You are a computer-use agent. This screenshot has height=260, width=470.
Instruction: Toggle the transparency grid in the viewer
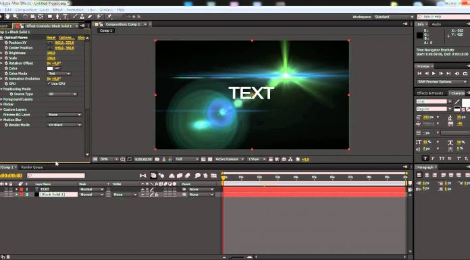tap(210, 159)
